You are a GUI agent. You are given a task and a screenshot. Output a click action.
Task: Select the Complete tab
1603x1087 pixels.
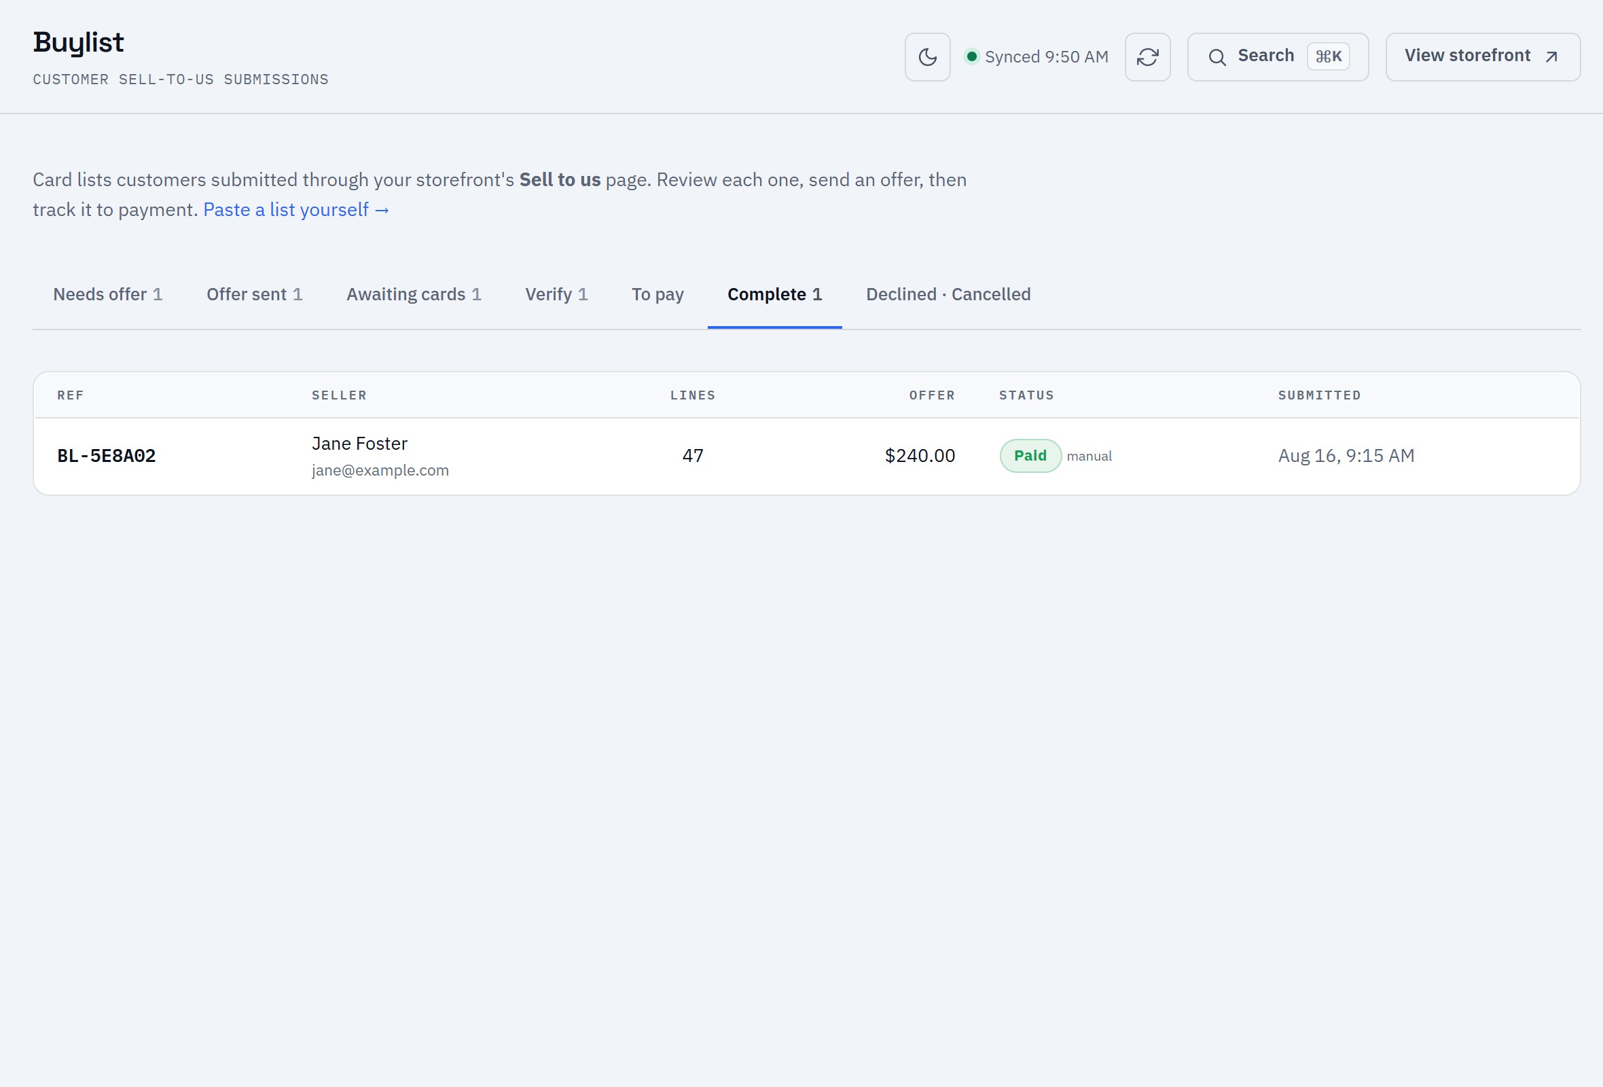[774, 295]
